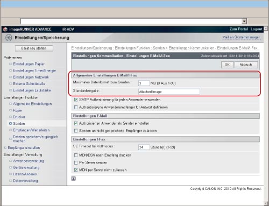Click the scroll-to-top arrow icon below settings

coord(74,179)
